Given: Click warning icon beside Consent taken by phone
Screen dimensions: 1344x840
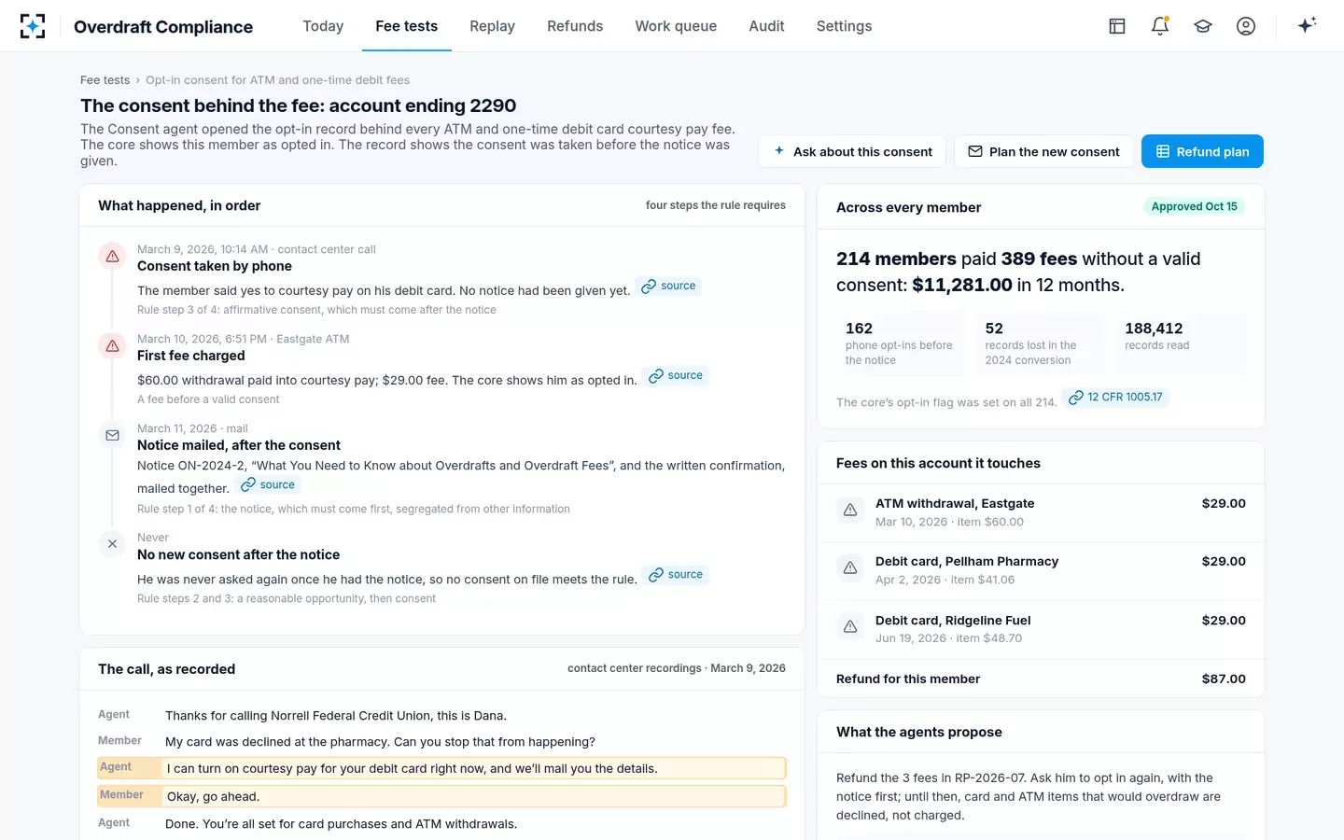Looking at the screenshot, I should click(x=112, y=256).
